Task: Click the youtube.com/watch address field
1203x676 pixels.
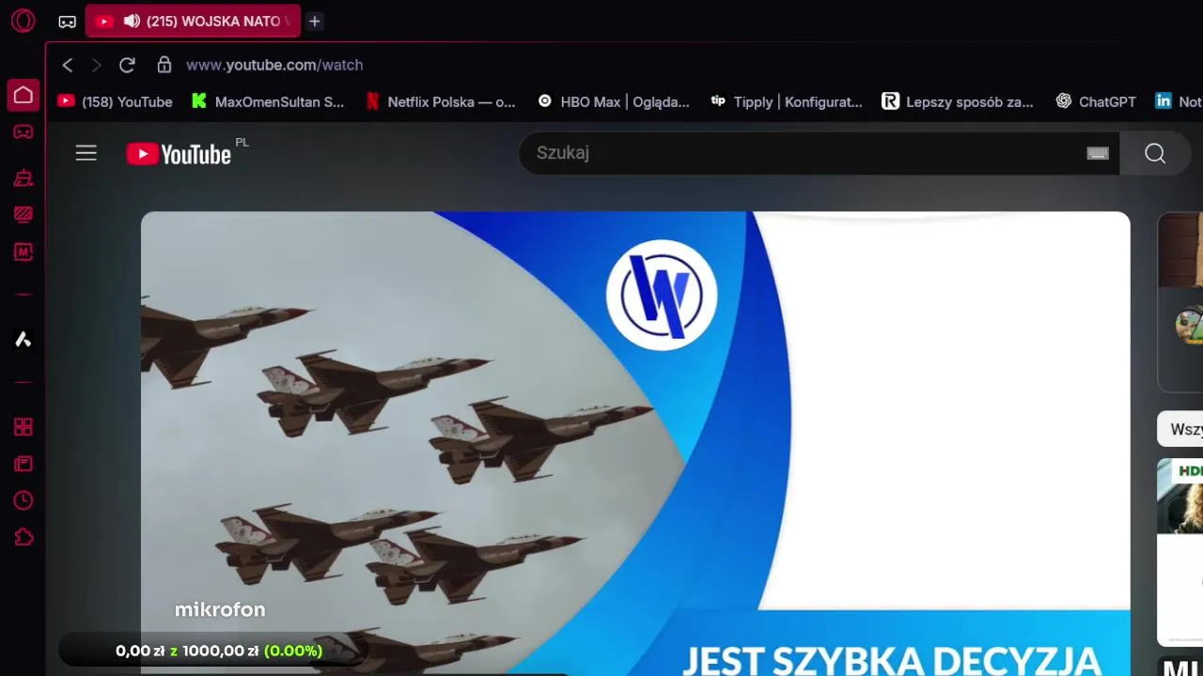Action: click(x=274, y=65)
